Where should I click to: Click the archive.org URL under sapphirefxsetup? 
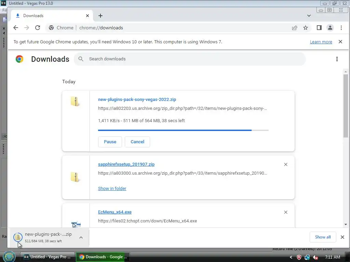coord(183,173)
